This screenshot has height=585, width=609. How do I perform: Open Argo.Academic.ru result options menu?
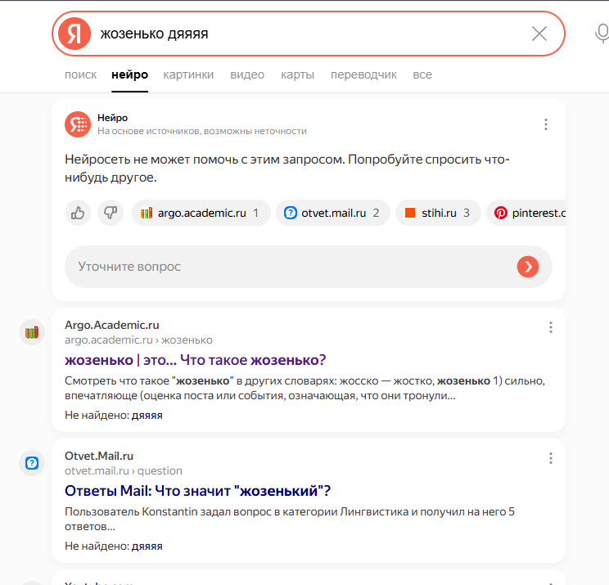click(x=550, y=327)
